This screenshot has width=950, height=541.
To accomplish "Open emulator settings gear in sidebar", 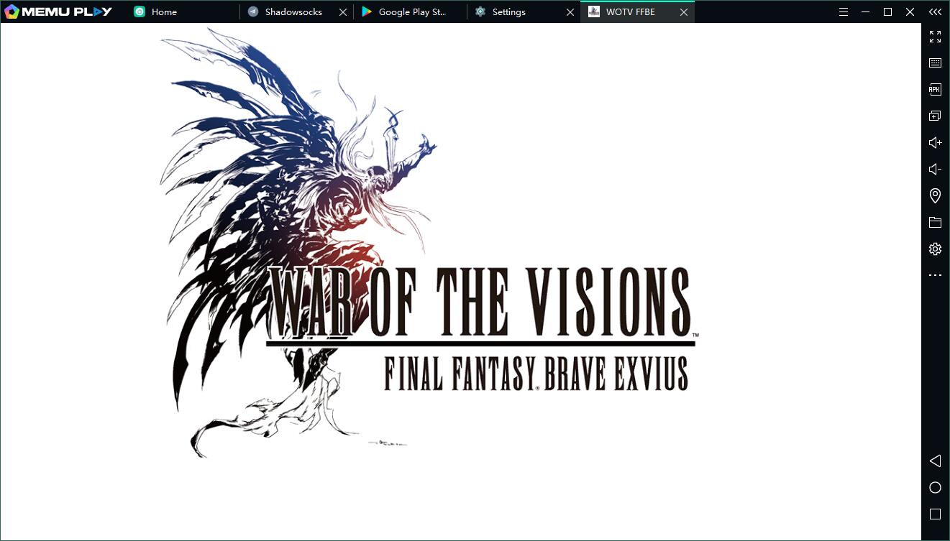I will pos(935,249).
